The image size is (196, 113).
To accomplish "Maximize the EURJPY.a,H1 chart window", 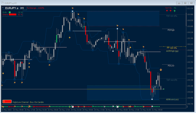I will (185, 3).
